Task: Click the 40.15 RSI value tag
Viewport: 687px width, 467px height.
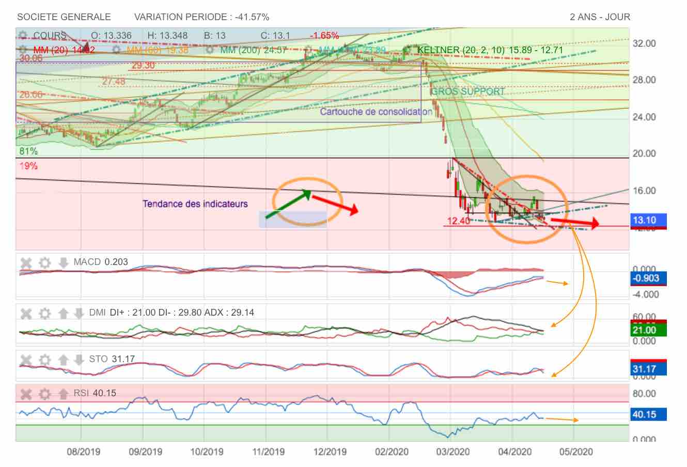Action: pyautogui.click(x=648, y=414)
